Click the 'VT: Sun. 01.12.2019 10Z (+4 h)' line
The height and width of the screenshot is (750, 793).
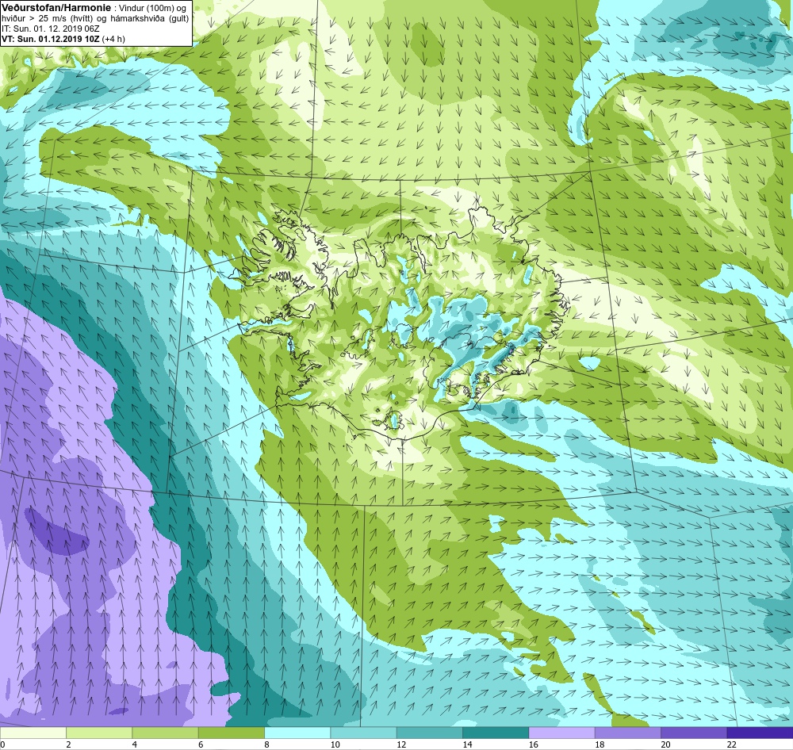[63, 39]
